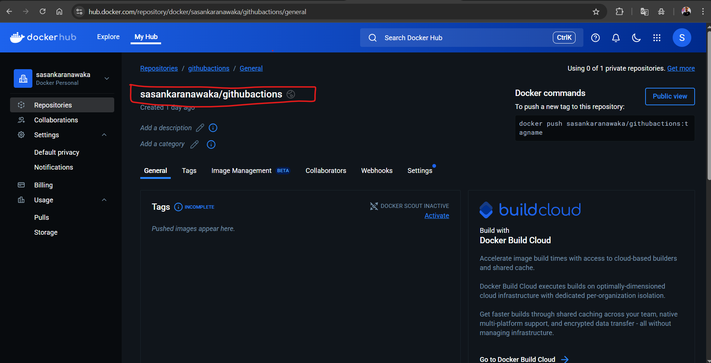Image resolution: width=711 pixels, height=363 pixels.
Task: Open Notifications settings in sidebar
Action: click(x=54, y=167)
